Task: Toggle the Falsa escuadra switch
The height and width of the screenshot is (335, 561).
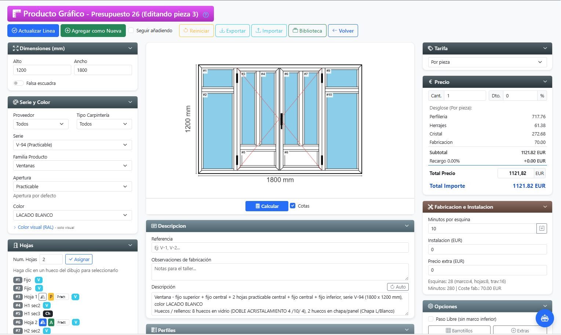Action: coord(18,83)
